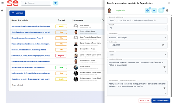
Task: Clear filters with the funnel icon
Action: point(55,3)
